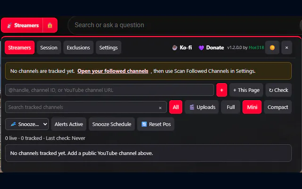Toggle the sun theme icon

[272, 48]
